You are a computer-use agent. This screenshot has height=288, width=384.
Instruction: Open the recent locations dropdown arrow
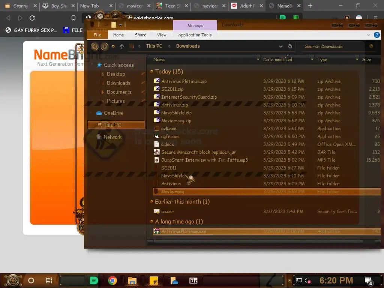pyautogui.click(x=113, y=46)
